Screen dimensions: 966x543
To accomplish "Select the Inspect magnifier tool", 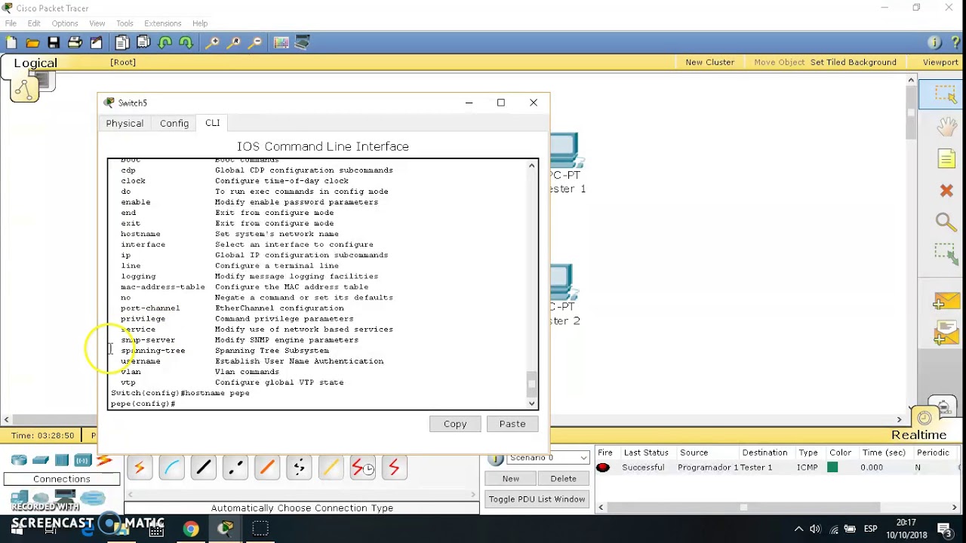I will pos(946,222).
